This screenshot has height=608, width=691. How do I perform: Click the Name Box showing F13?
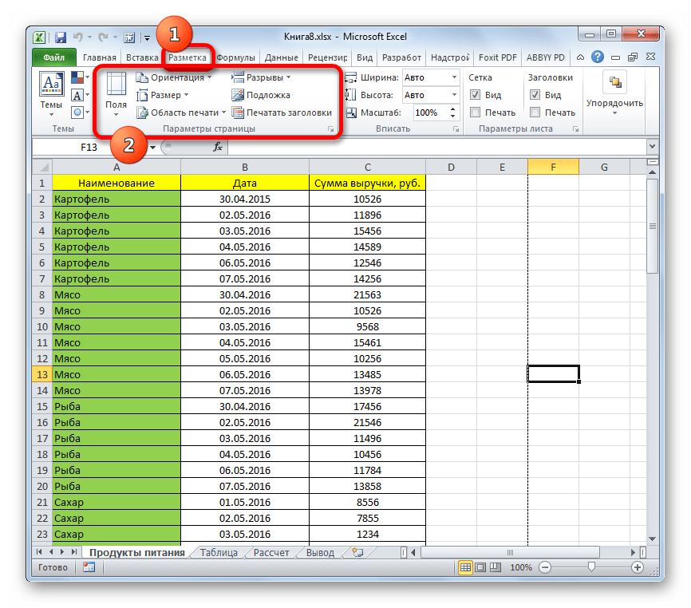[x=90, y=147]
